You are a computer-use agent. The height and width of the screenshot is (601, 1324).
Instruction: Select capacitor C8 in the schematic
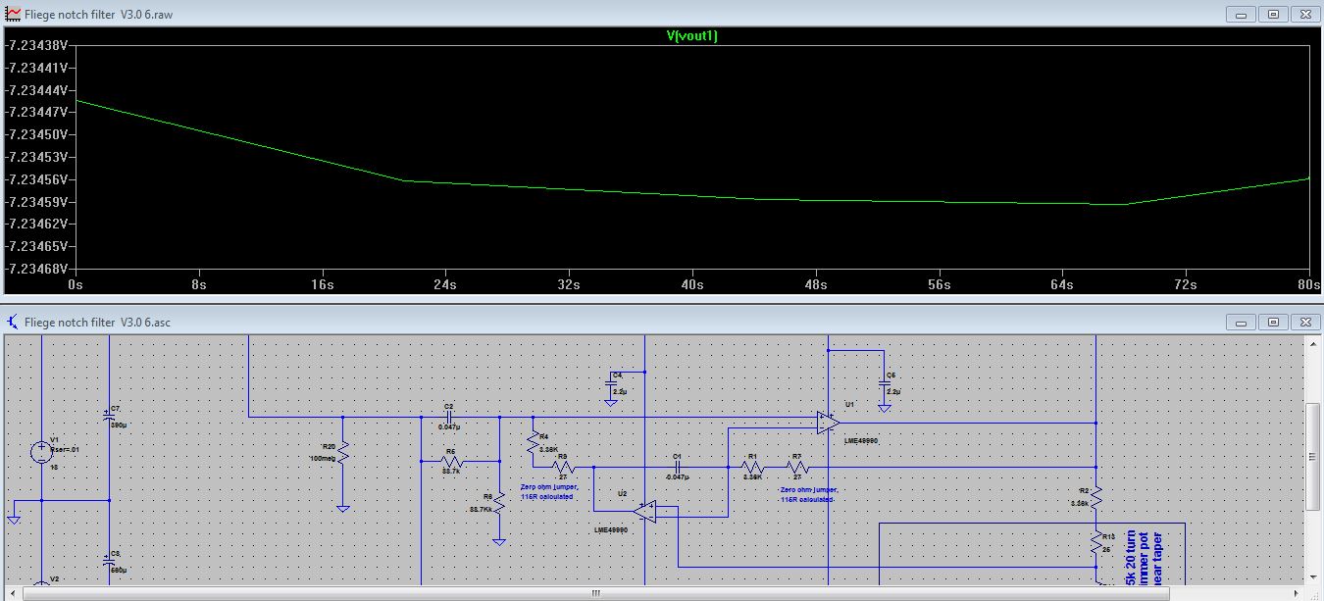pos(109,562)
